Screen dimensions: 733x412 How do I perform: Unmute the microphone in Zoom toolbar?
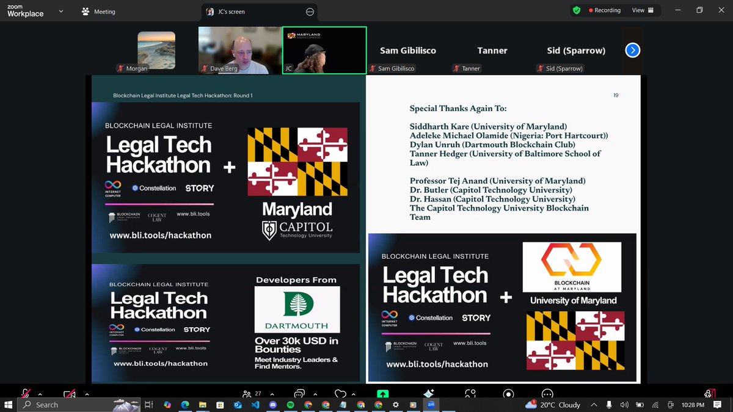pos(26,394)
